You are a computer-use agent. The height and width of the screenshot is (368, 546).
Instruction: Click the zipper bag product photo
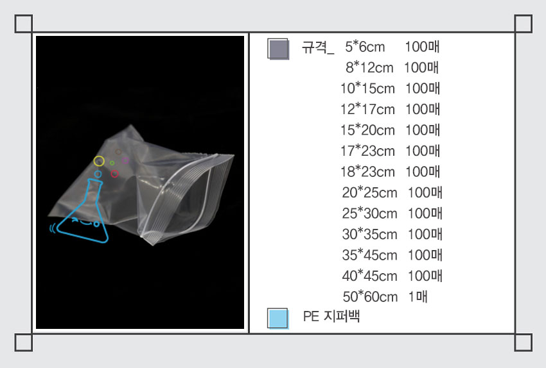[140, 183]
